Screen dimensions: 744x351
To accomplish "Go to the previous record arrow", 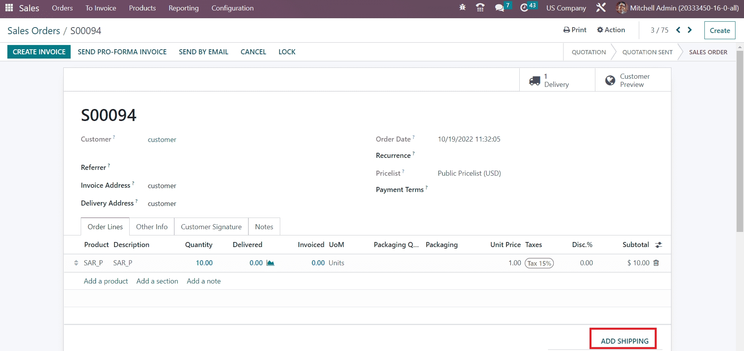I will pyautogui.click(x=678, y=30).
